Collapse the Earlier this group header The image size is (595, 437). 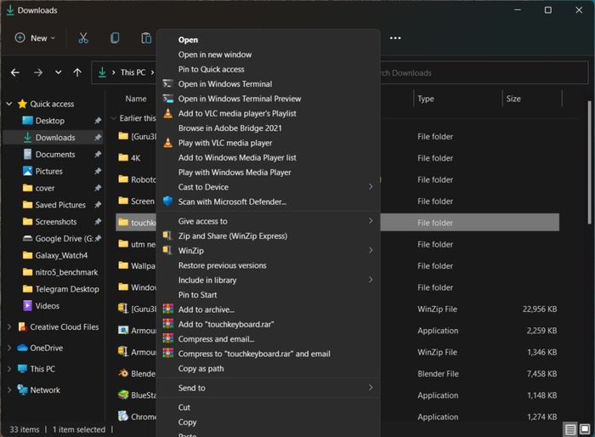tap(113, 118)
